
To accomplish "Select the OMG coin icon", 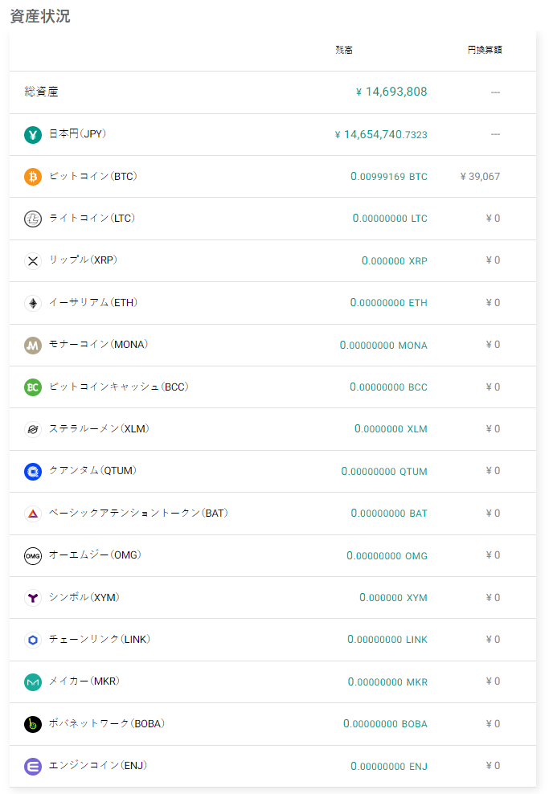I will pos(33,555).
